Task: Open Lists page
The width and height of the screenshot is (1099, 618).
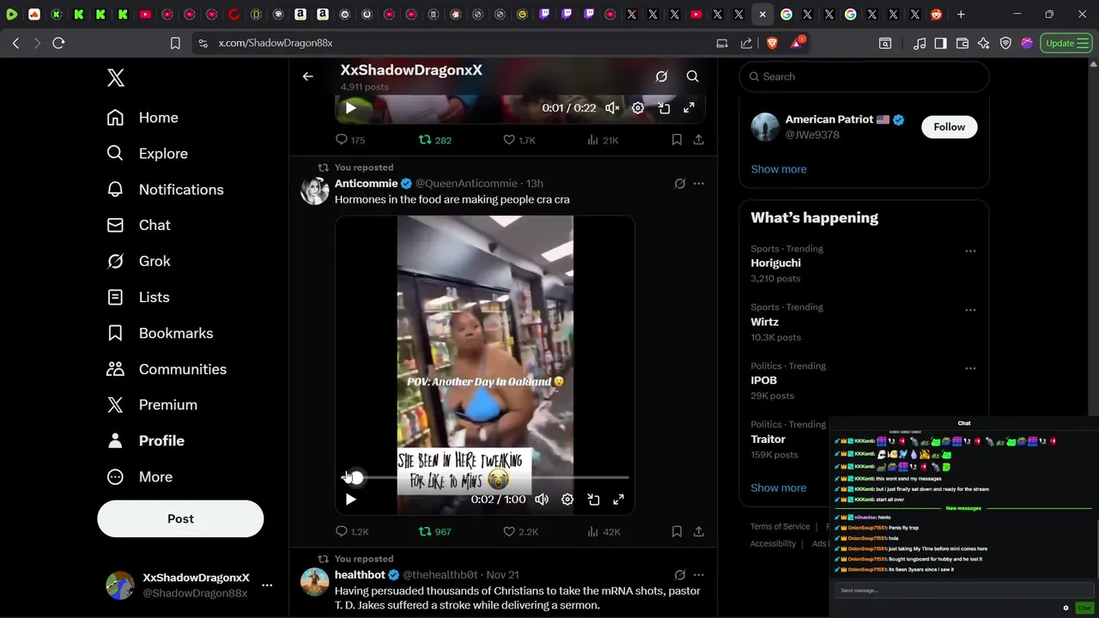Action: coord(137,297)
